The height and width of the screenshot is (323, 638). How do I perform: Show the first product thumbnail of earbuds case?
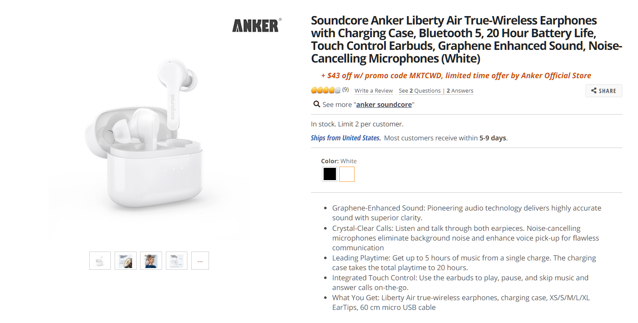coord(100,261)
